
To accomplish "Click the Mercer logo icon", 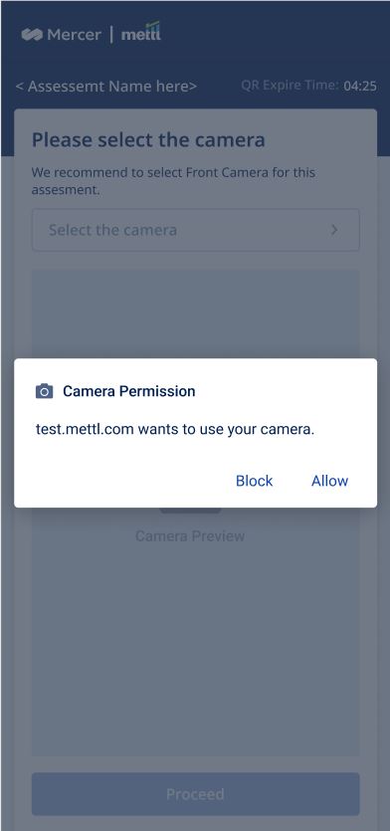I will point(32,35).
